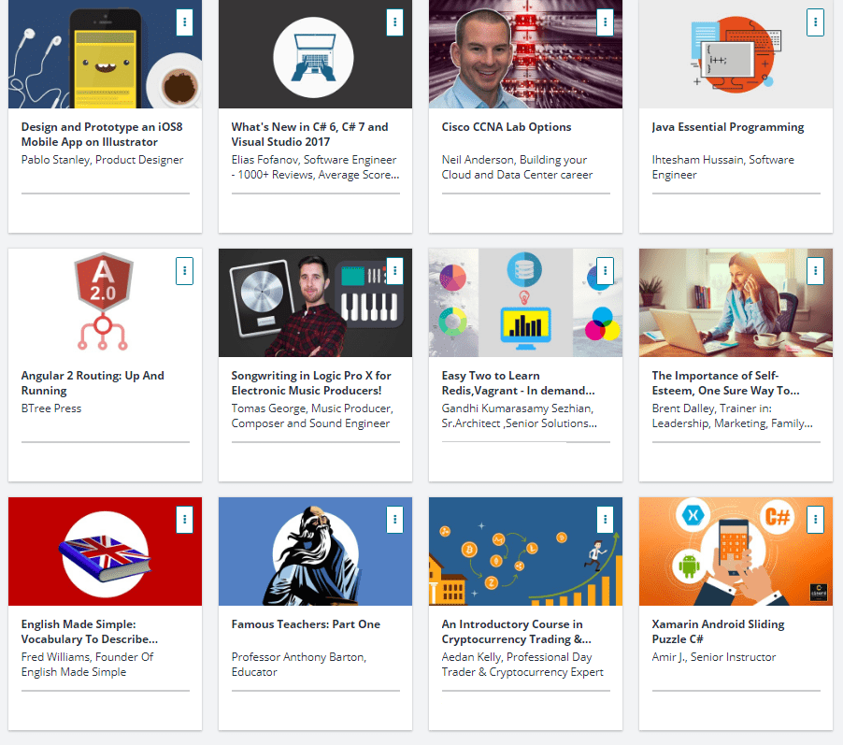Select the British flag book thumbnail
Screen dimensions: 843x745
[105, 552]
